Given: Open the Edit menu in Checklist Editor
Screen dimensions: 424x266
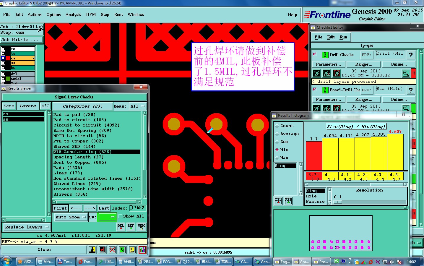Looking at the screenshot, I should pyautogui.click(x=331, y=37).
